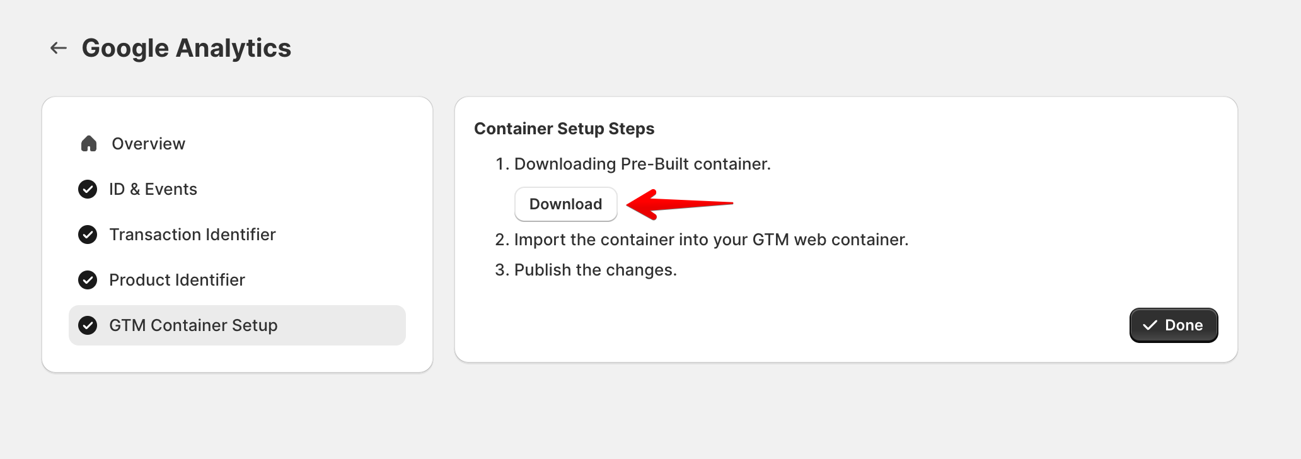Select the GTM Container Setup label

(194, 325)
